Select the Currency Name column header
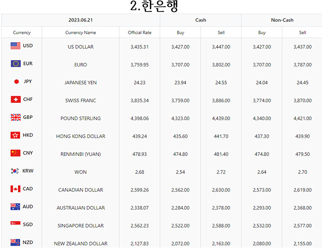Screen dimensions: 322x248 (x=80, y=33)
